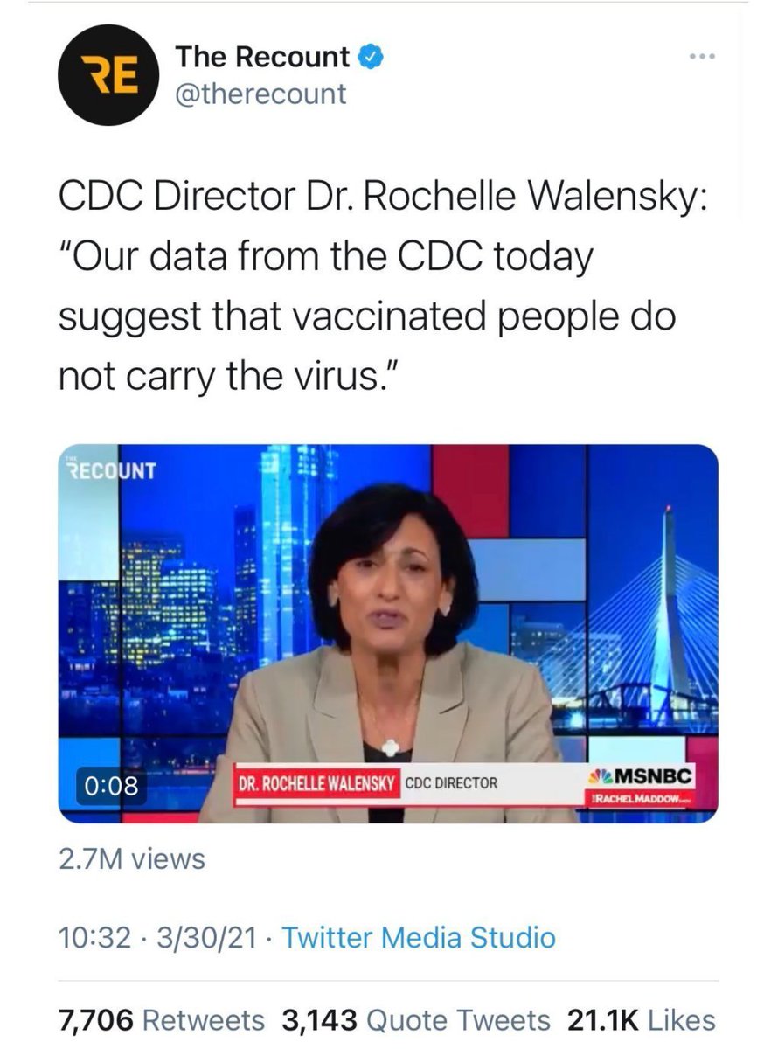The width and height of the screenshot is (757, 1049).
Task: Open The Recount profile avatar
Action: click(x=108, y=76)
